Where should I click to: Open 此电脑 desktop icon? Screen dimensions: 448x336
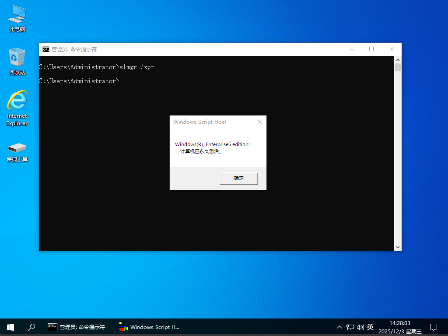point(17,18)
